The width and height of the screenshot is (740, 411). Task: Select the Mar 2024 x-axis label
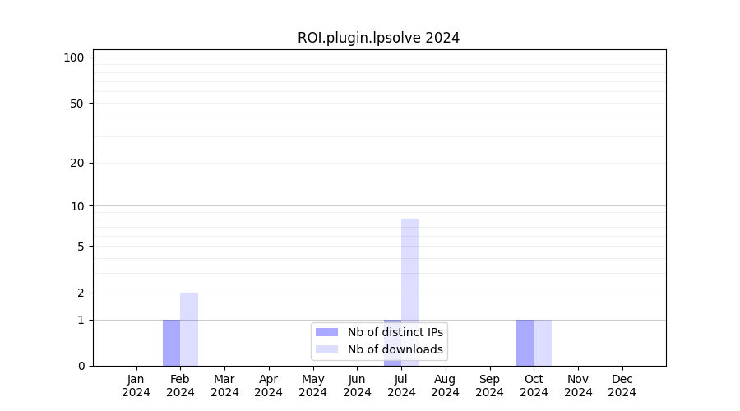pyautogui.click(x=224, y=386)
